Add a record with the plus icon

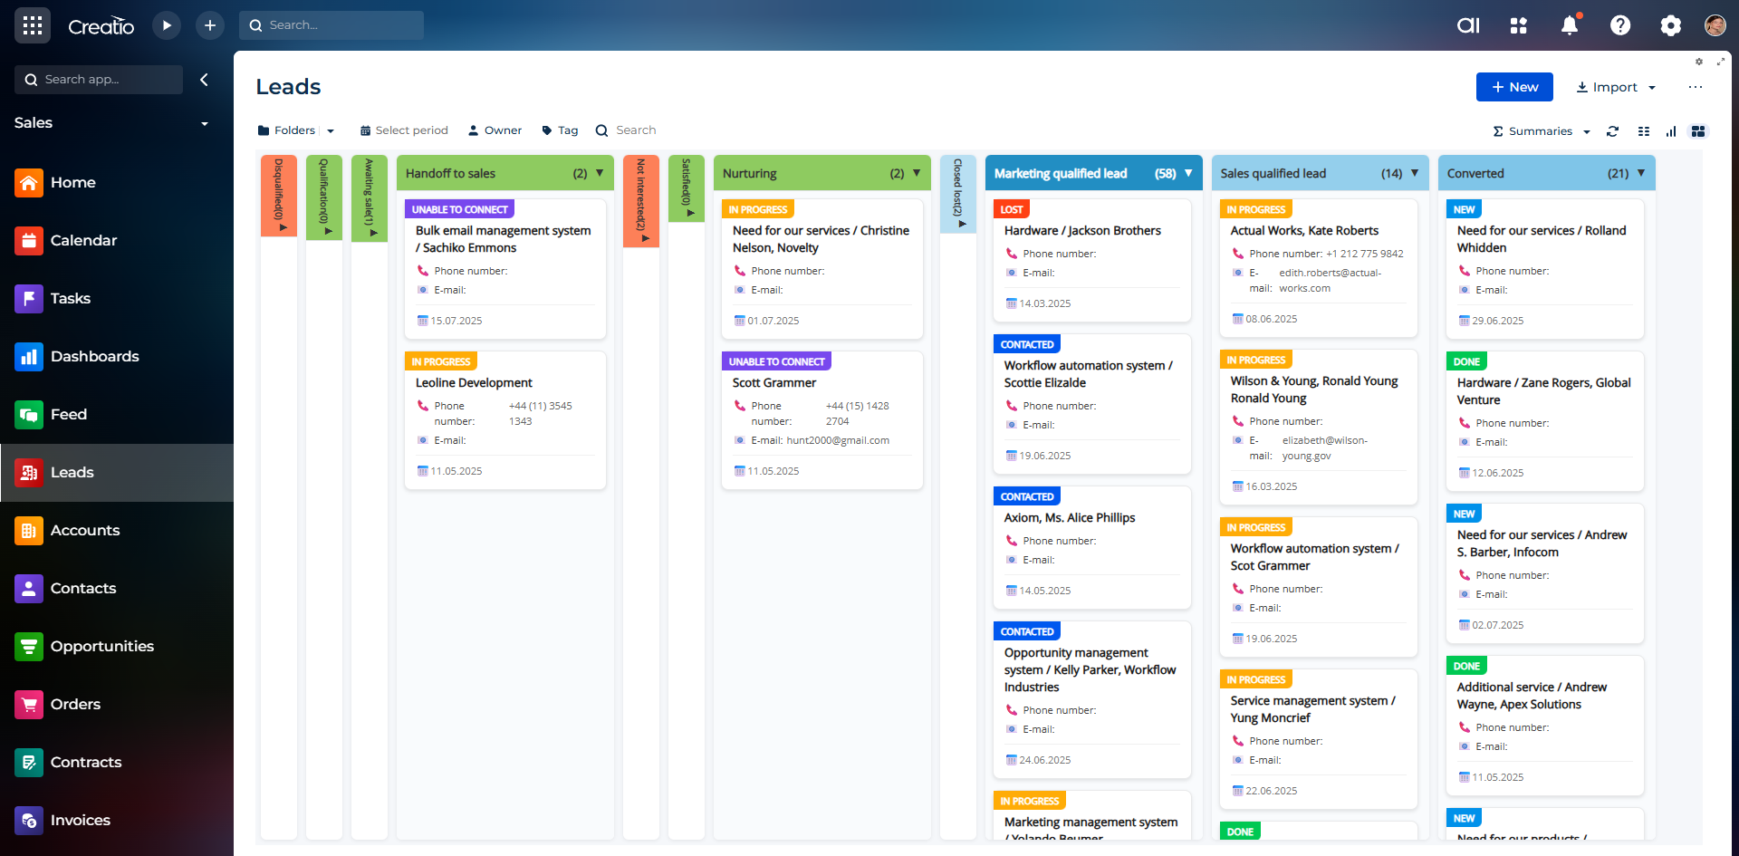click(x=210, y=25)
